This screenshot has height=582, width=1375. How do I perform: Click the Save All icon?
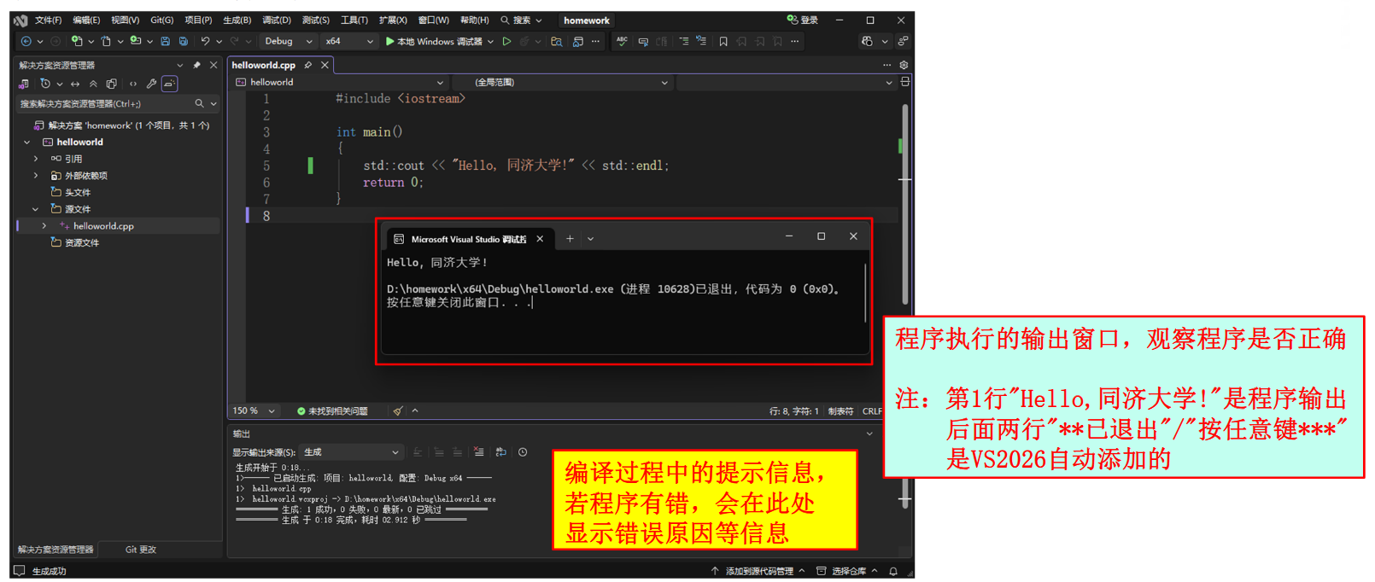(x=183, y=41)
